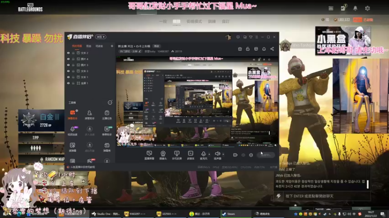Screen dimensions: 389x218
Task: Click the start streaming button in bottom bar
Action: tap(265, 155)
